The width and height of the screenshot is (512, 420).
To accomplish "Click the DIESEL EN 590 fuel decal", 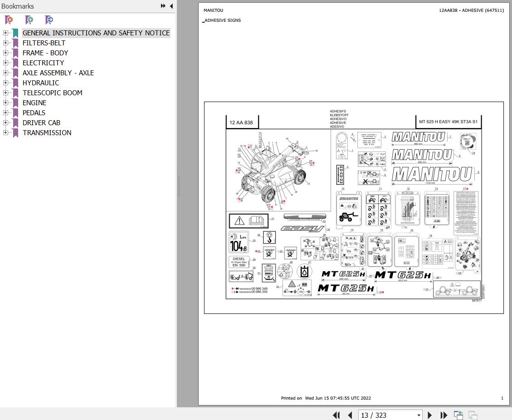I will (x=239, y=262).
